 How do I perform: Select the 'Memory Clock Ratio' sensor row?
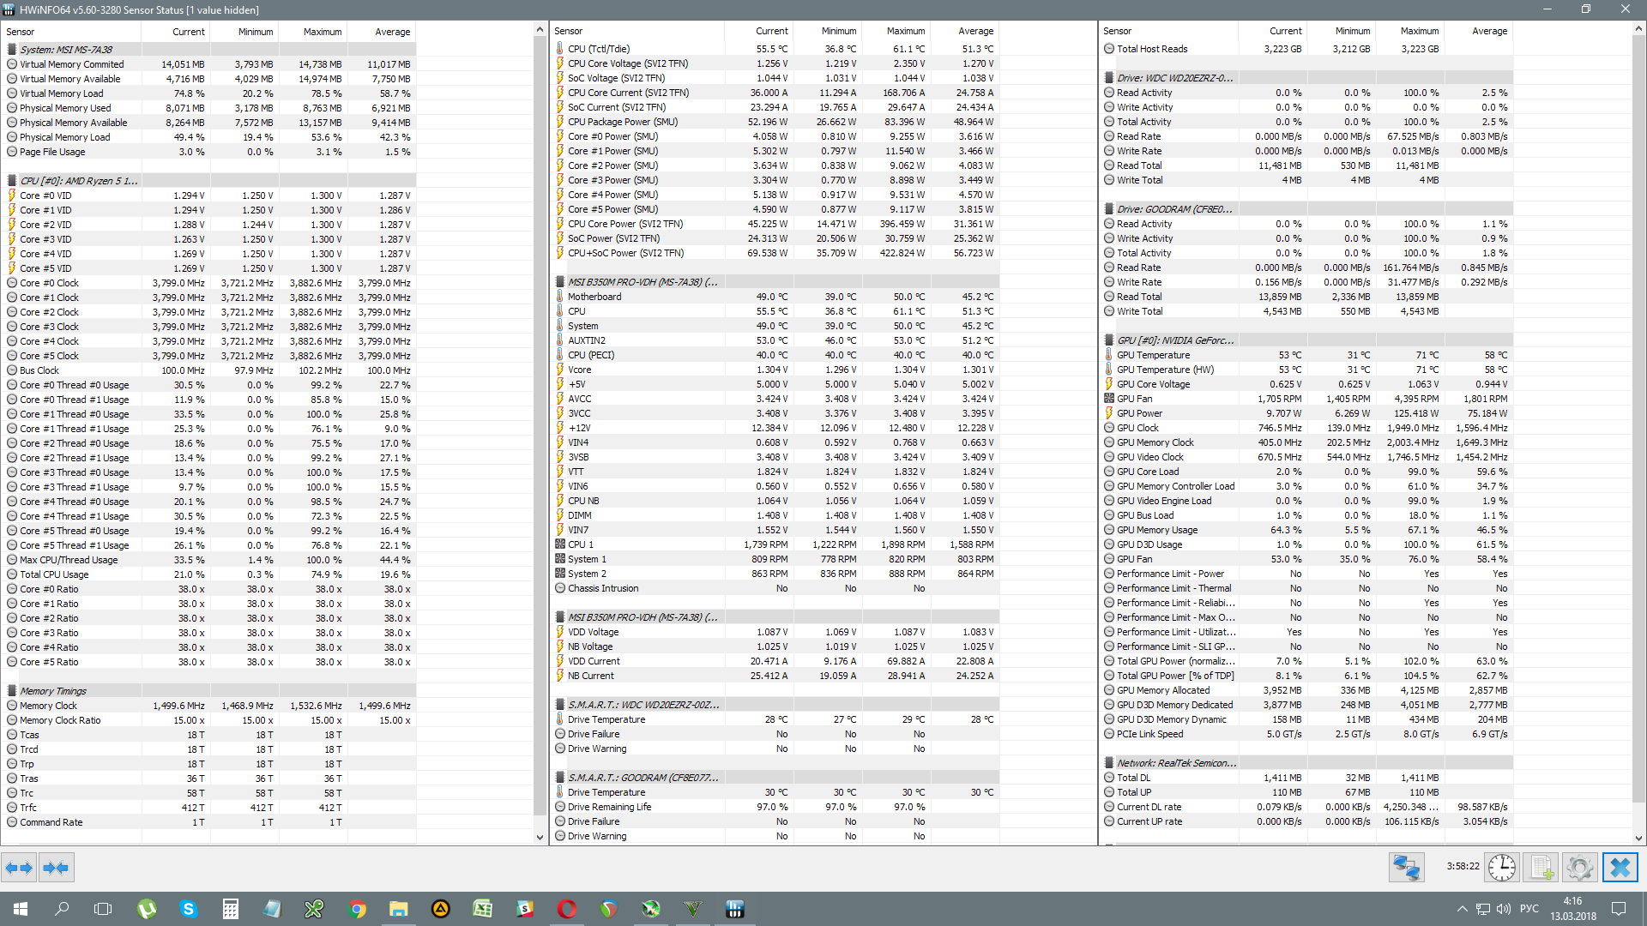(210, 720)
